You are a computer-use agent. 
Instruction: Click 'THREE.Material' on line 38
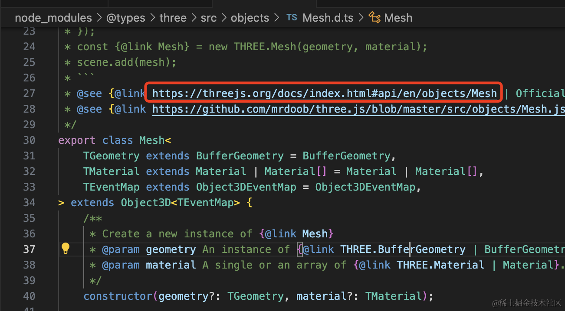point(440,265)
